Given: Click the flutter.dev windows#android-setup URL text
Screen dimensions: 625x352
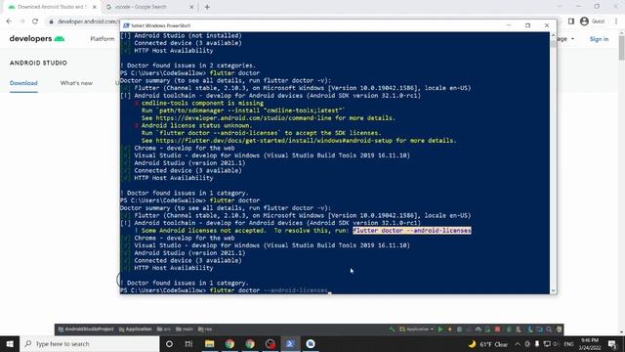Looking at the screenshot, I should coord(273,141).
